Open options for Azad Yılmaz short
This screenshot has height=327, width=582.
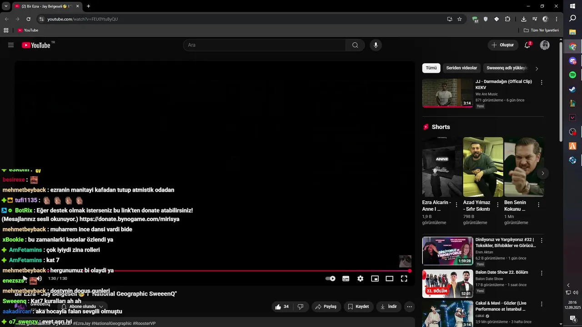pyautogui.click(x=497, y=205)
